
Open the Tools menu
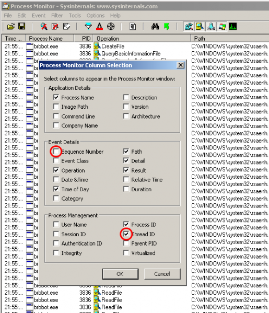click(x=75, y=16)
